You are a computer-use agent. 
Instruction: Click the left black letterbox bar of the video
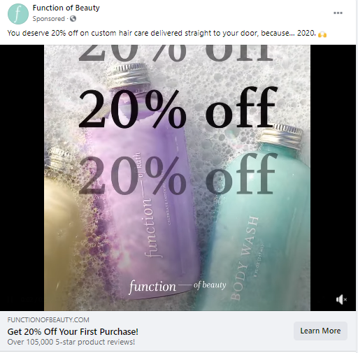click(22, 178)
